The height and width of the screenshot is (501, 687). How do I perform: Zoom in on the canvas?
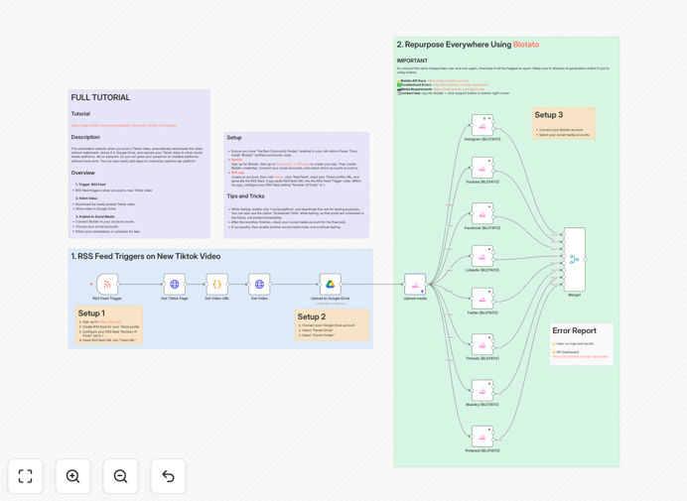72,476
